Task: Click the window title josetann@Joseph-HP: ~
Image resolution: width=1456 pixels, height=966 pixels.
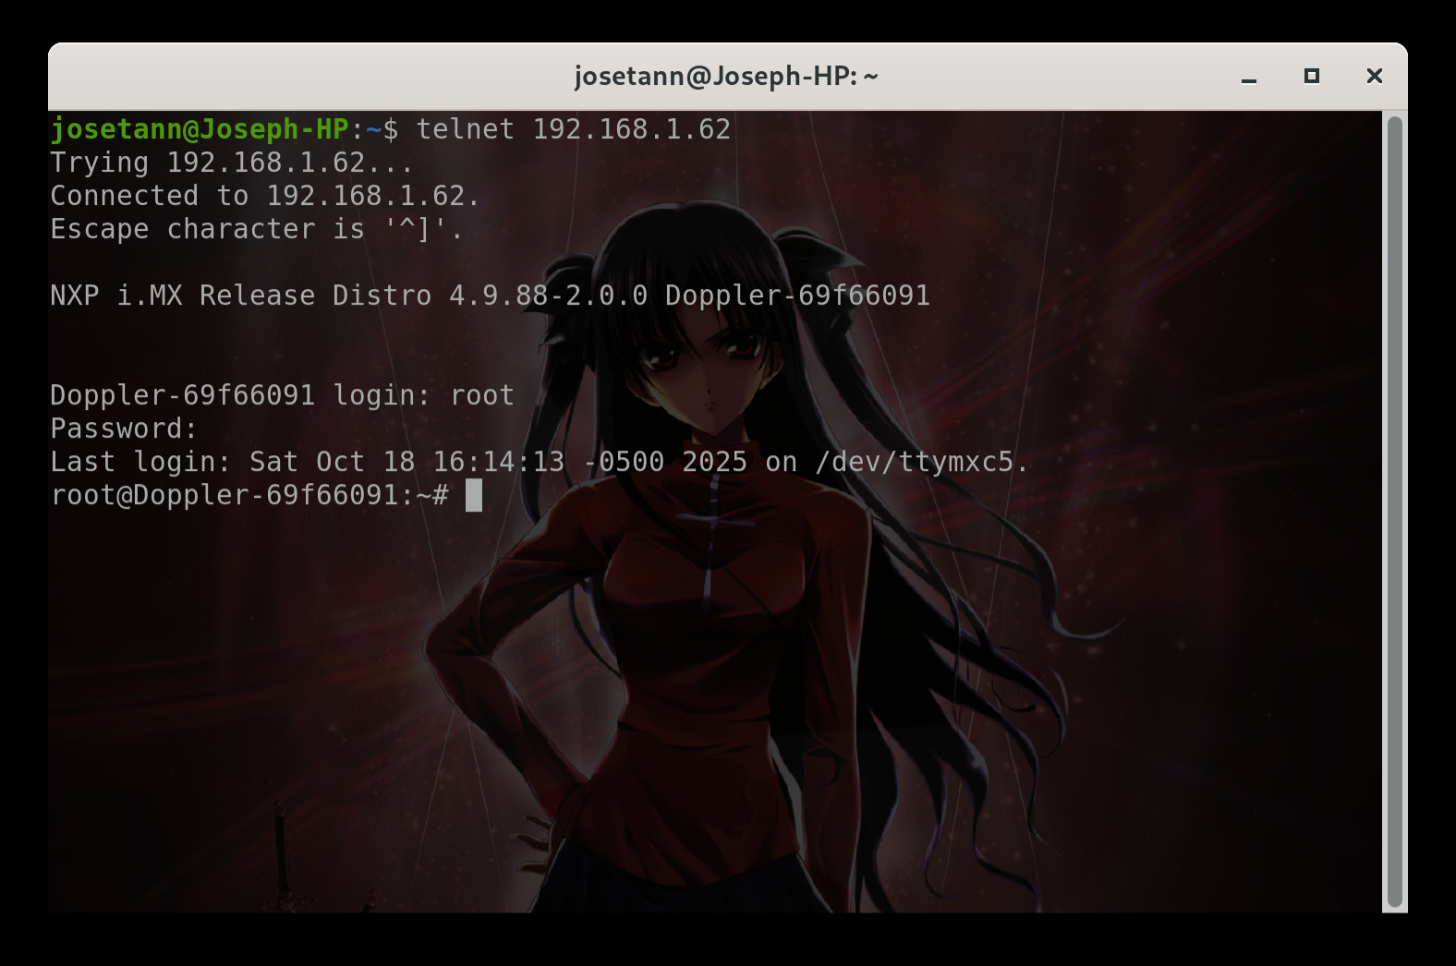Action: (726, 77)
